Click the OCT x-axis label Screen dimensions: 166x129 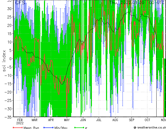[147, 120]
